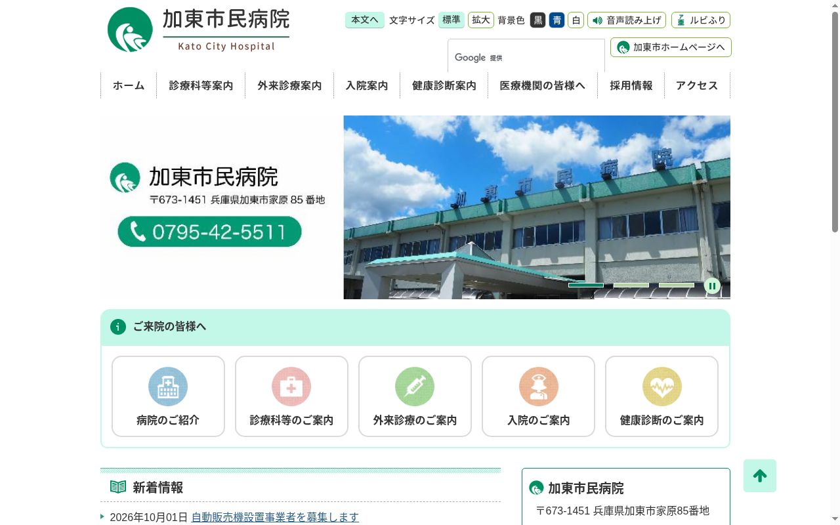This screenshot has height=525, width=840.
Task: Click the ルビふり furigana button
Action: (x=701, y=20)
